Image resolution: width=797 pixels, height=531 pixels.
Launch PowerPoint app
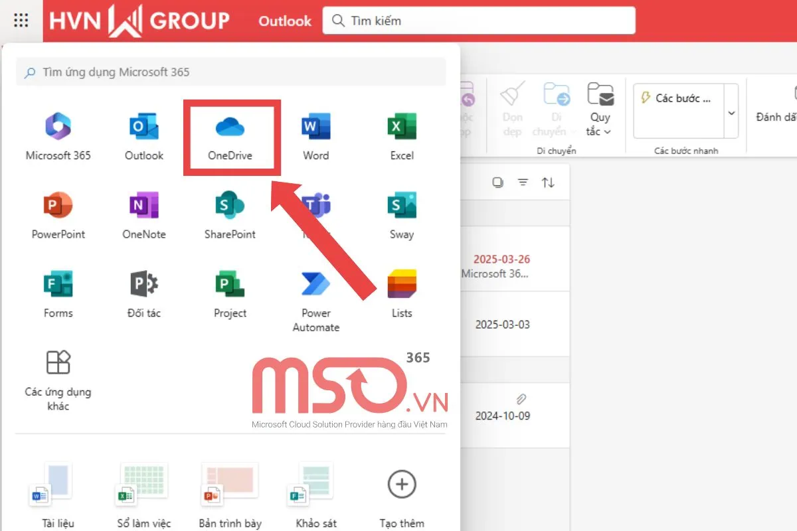click(58, 216)
